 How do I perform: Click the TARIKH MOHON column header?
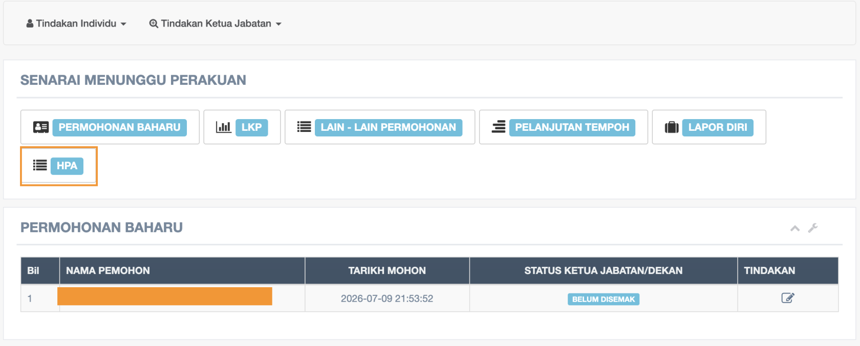click(x=387, y=270)
